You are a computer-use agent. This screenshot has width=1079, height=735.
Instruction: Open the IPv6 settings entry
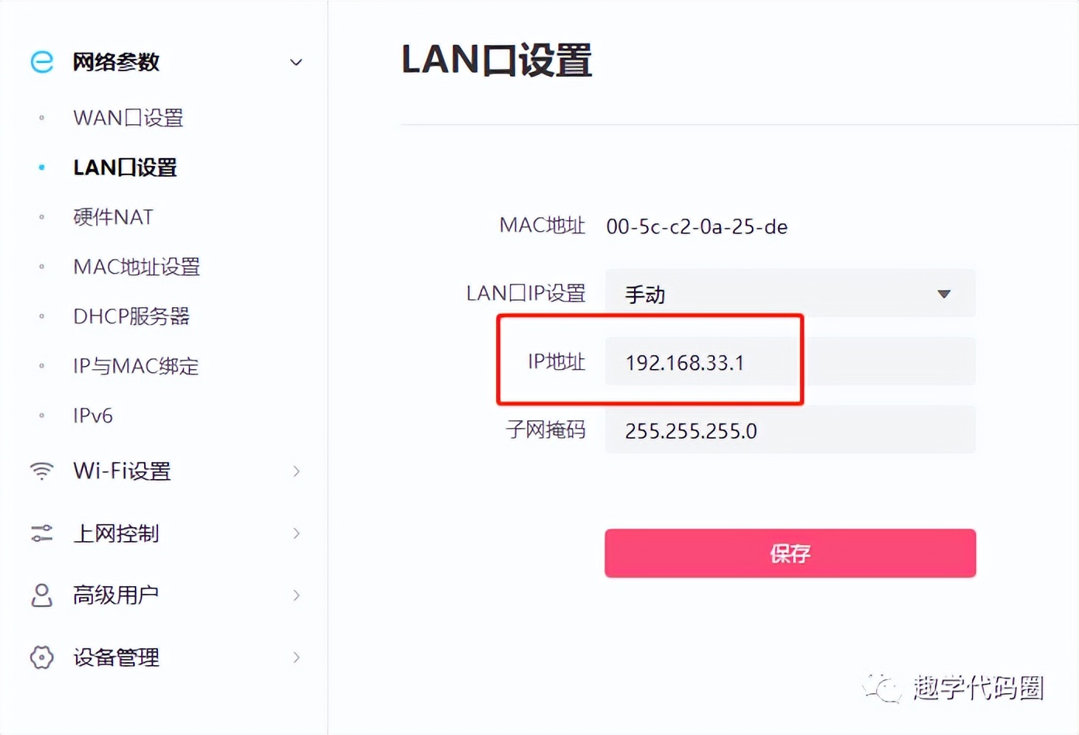[x=91, y=416]
